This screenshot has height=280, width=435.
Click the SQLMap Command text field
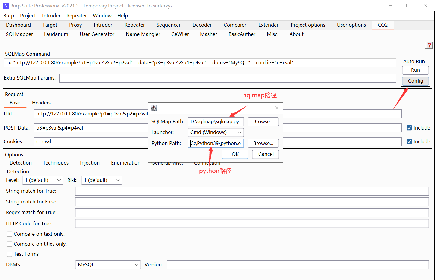[x=200, y=63]
